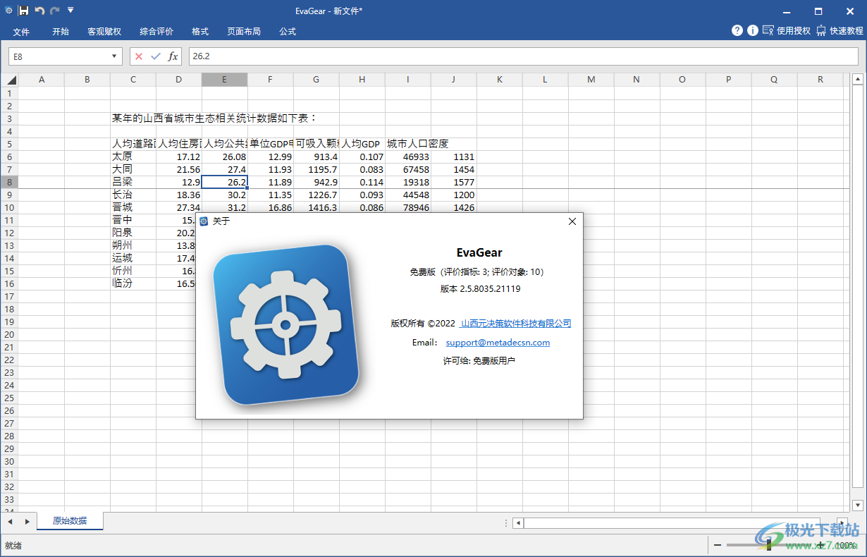
Task: Open the 文件 menu
Action: click(22, 31)
